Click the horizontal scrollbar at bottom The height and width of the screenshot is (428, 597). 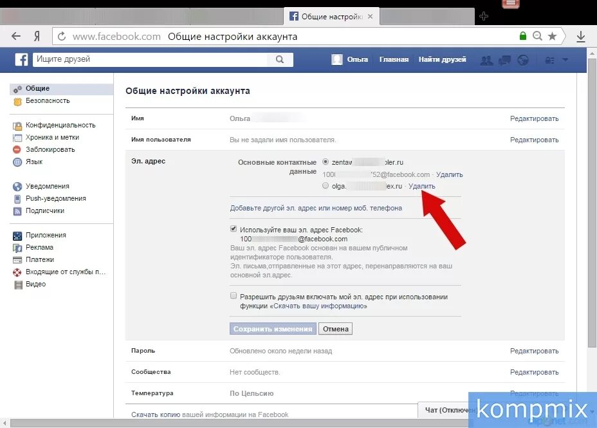click(x=240, y=423)
